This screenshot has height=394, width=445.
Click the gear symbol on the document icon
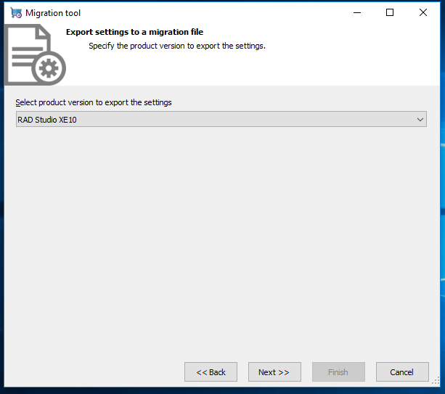click(x=49, y=68)
